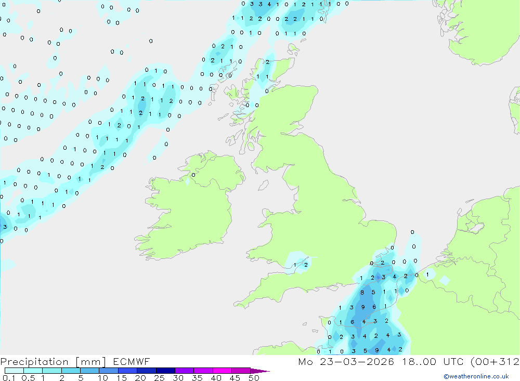This screenshot has height=381, width=520.
Task: Click the 1–2 mm legend color swatch
Action: click(51, 371)
